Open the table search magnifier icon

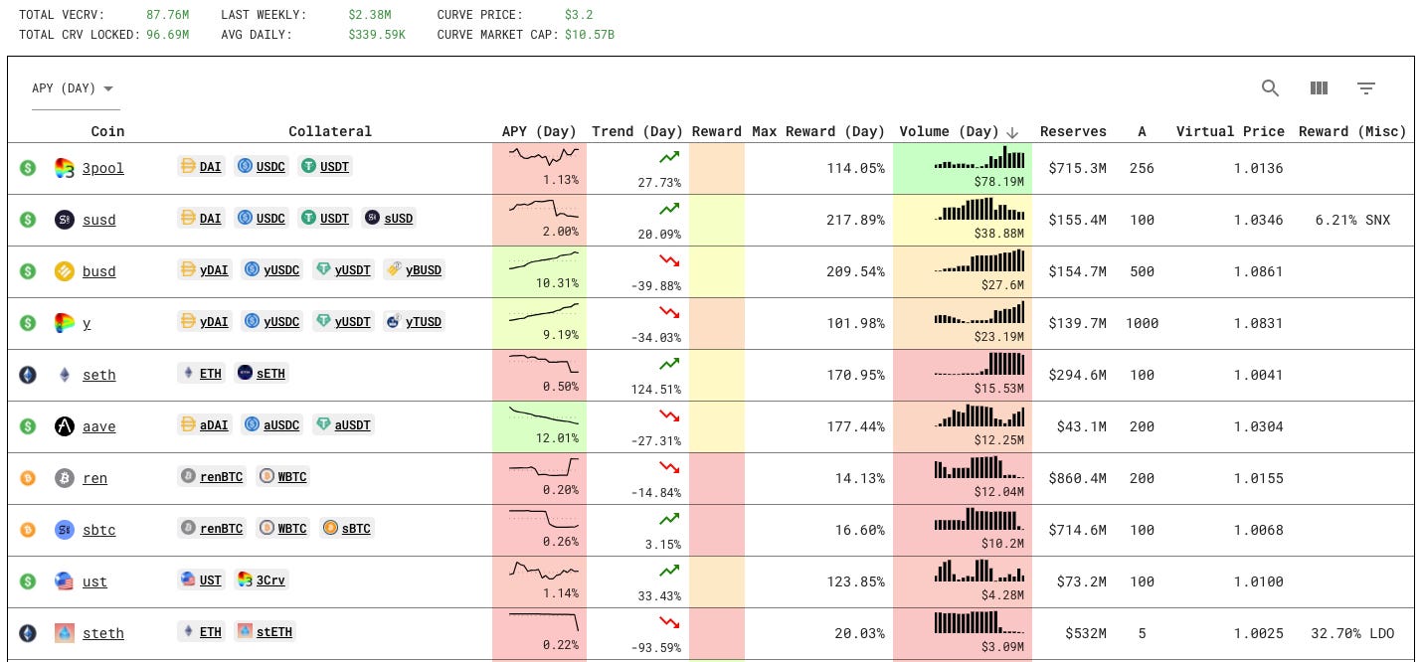point(1270,87)
